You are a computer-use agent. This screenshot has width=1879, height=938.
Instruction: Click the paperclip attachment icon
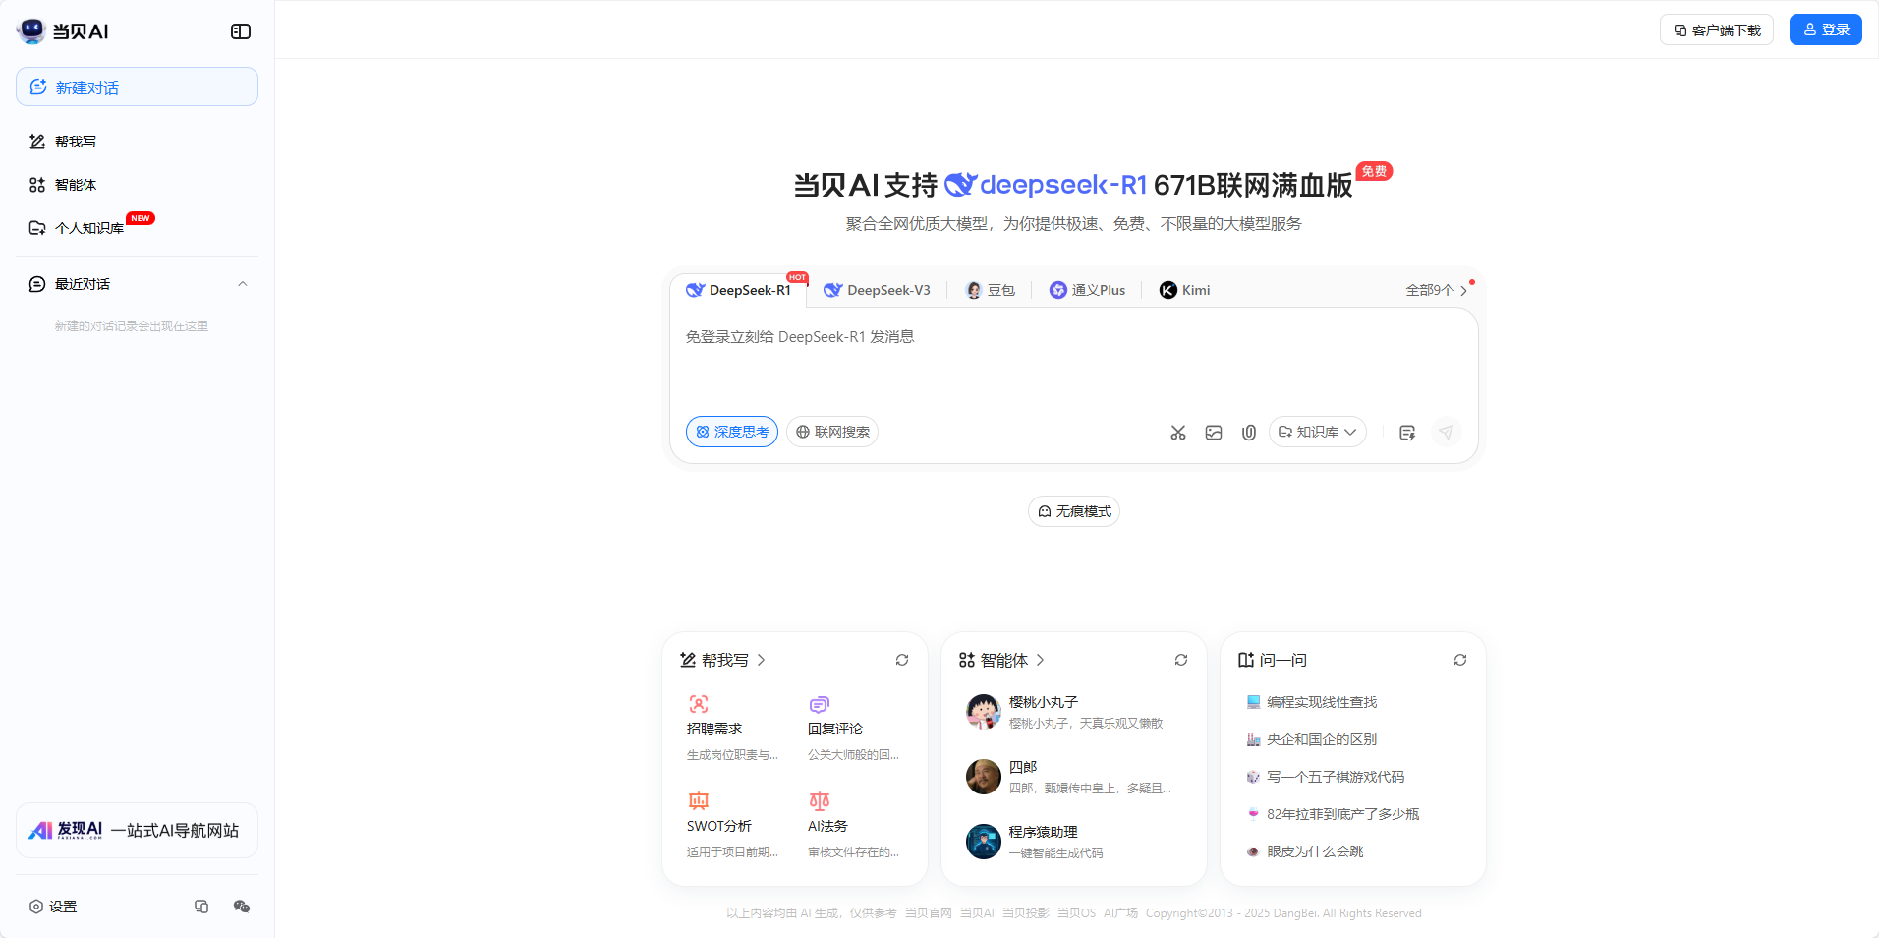(x=1249, y=433)
